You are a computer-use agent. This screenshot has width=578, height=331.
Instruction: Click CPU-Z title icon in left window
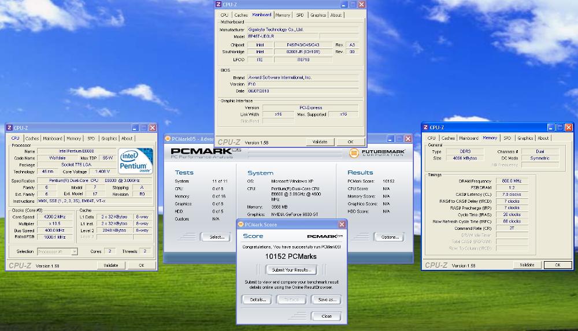pos(9,128)
